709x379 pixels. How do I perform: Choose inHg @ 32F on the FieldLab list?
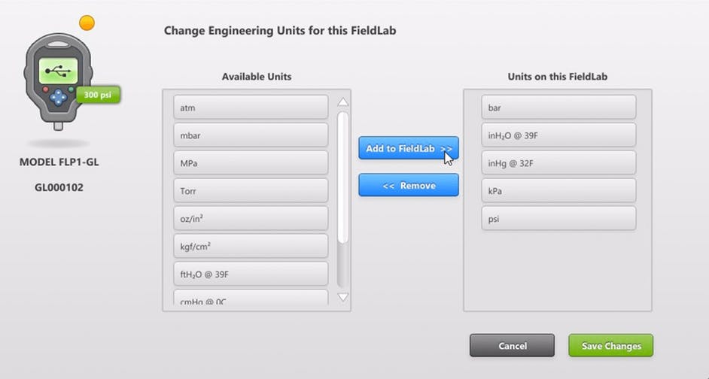[559, 162]
